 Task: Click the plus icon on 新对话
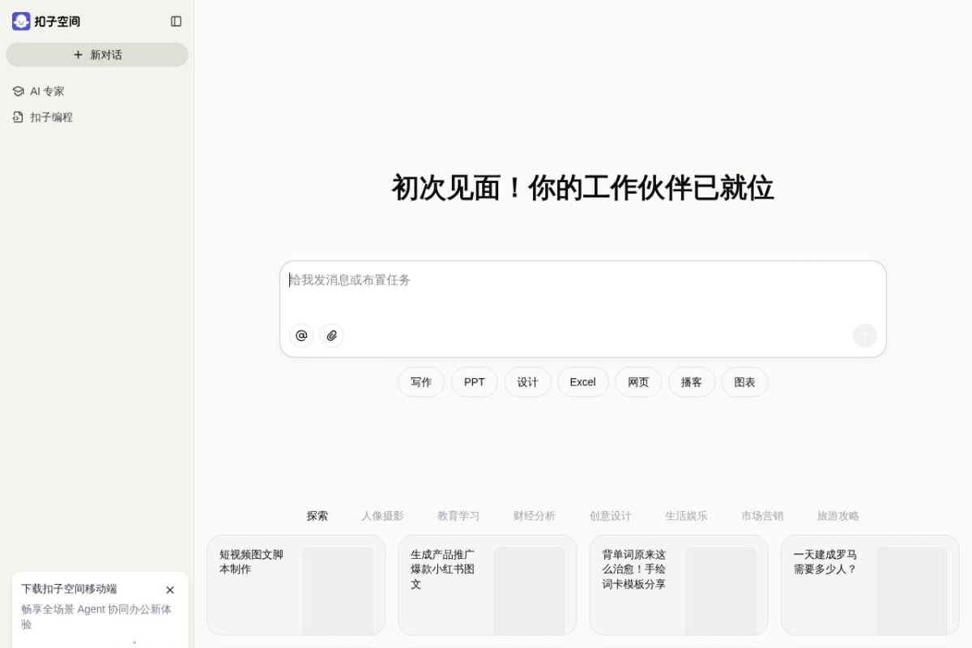tap(77, 54)
